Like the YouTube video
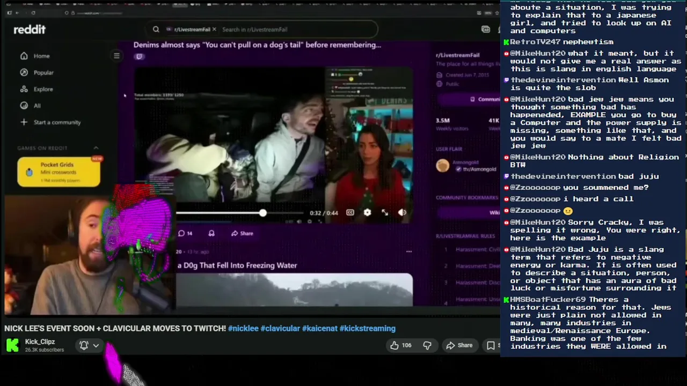This screenshot has height=386, width=687. 401,345
